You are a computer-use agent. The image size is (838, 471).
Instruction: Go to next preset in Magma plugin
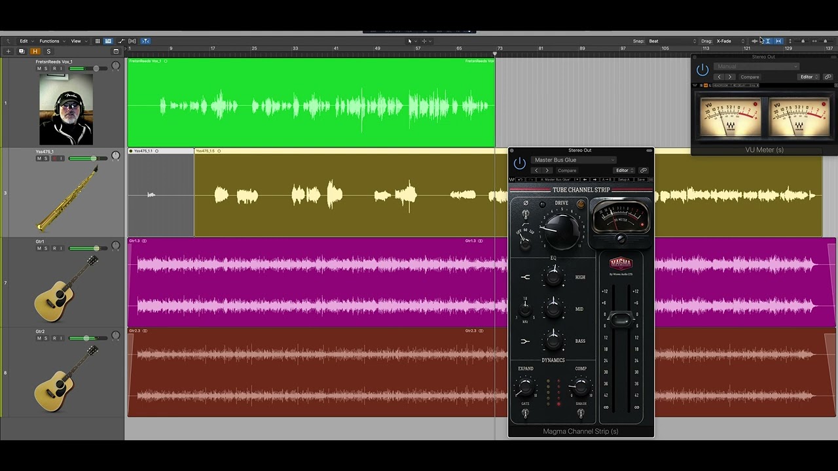pyautogui.click(x=547, y=170)
